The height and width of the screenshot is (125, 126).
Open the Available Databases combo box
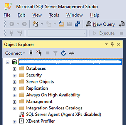click(x=57, y=33)
